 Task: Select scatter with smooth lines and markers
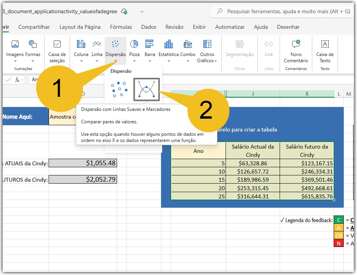[x=146, y=89]
